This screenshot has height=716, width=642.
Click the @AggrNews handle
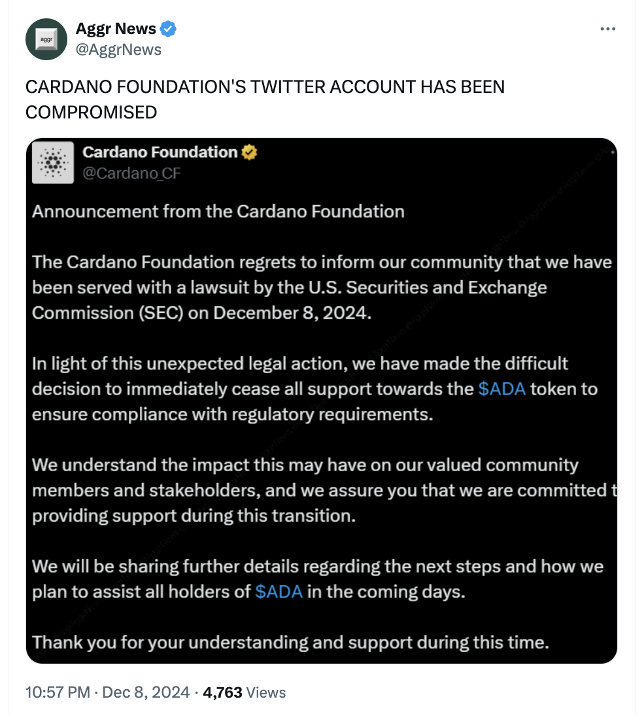tap(118, 49)
